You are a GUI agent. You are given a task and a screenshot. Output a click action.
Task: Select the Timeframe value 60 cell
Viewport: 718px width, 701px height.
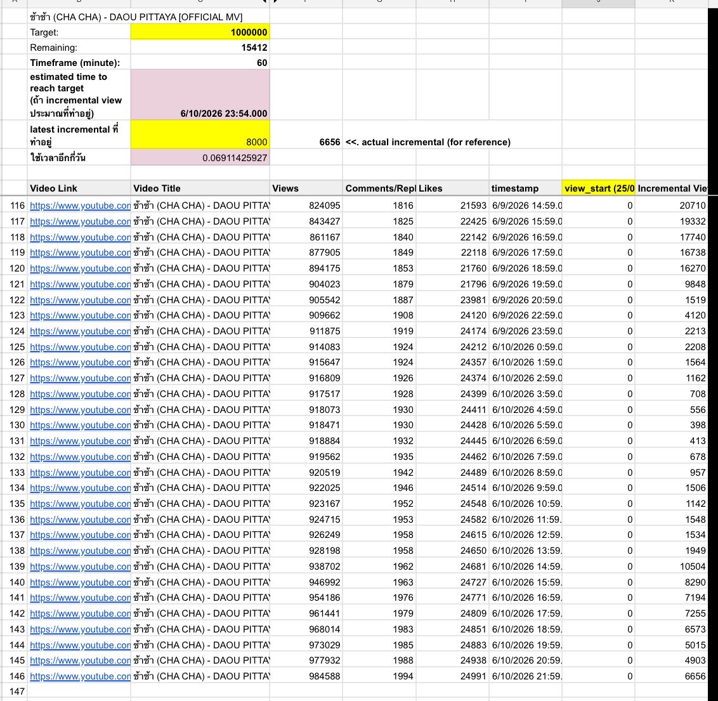(x=200, y=63)
